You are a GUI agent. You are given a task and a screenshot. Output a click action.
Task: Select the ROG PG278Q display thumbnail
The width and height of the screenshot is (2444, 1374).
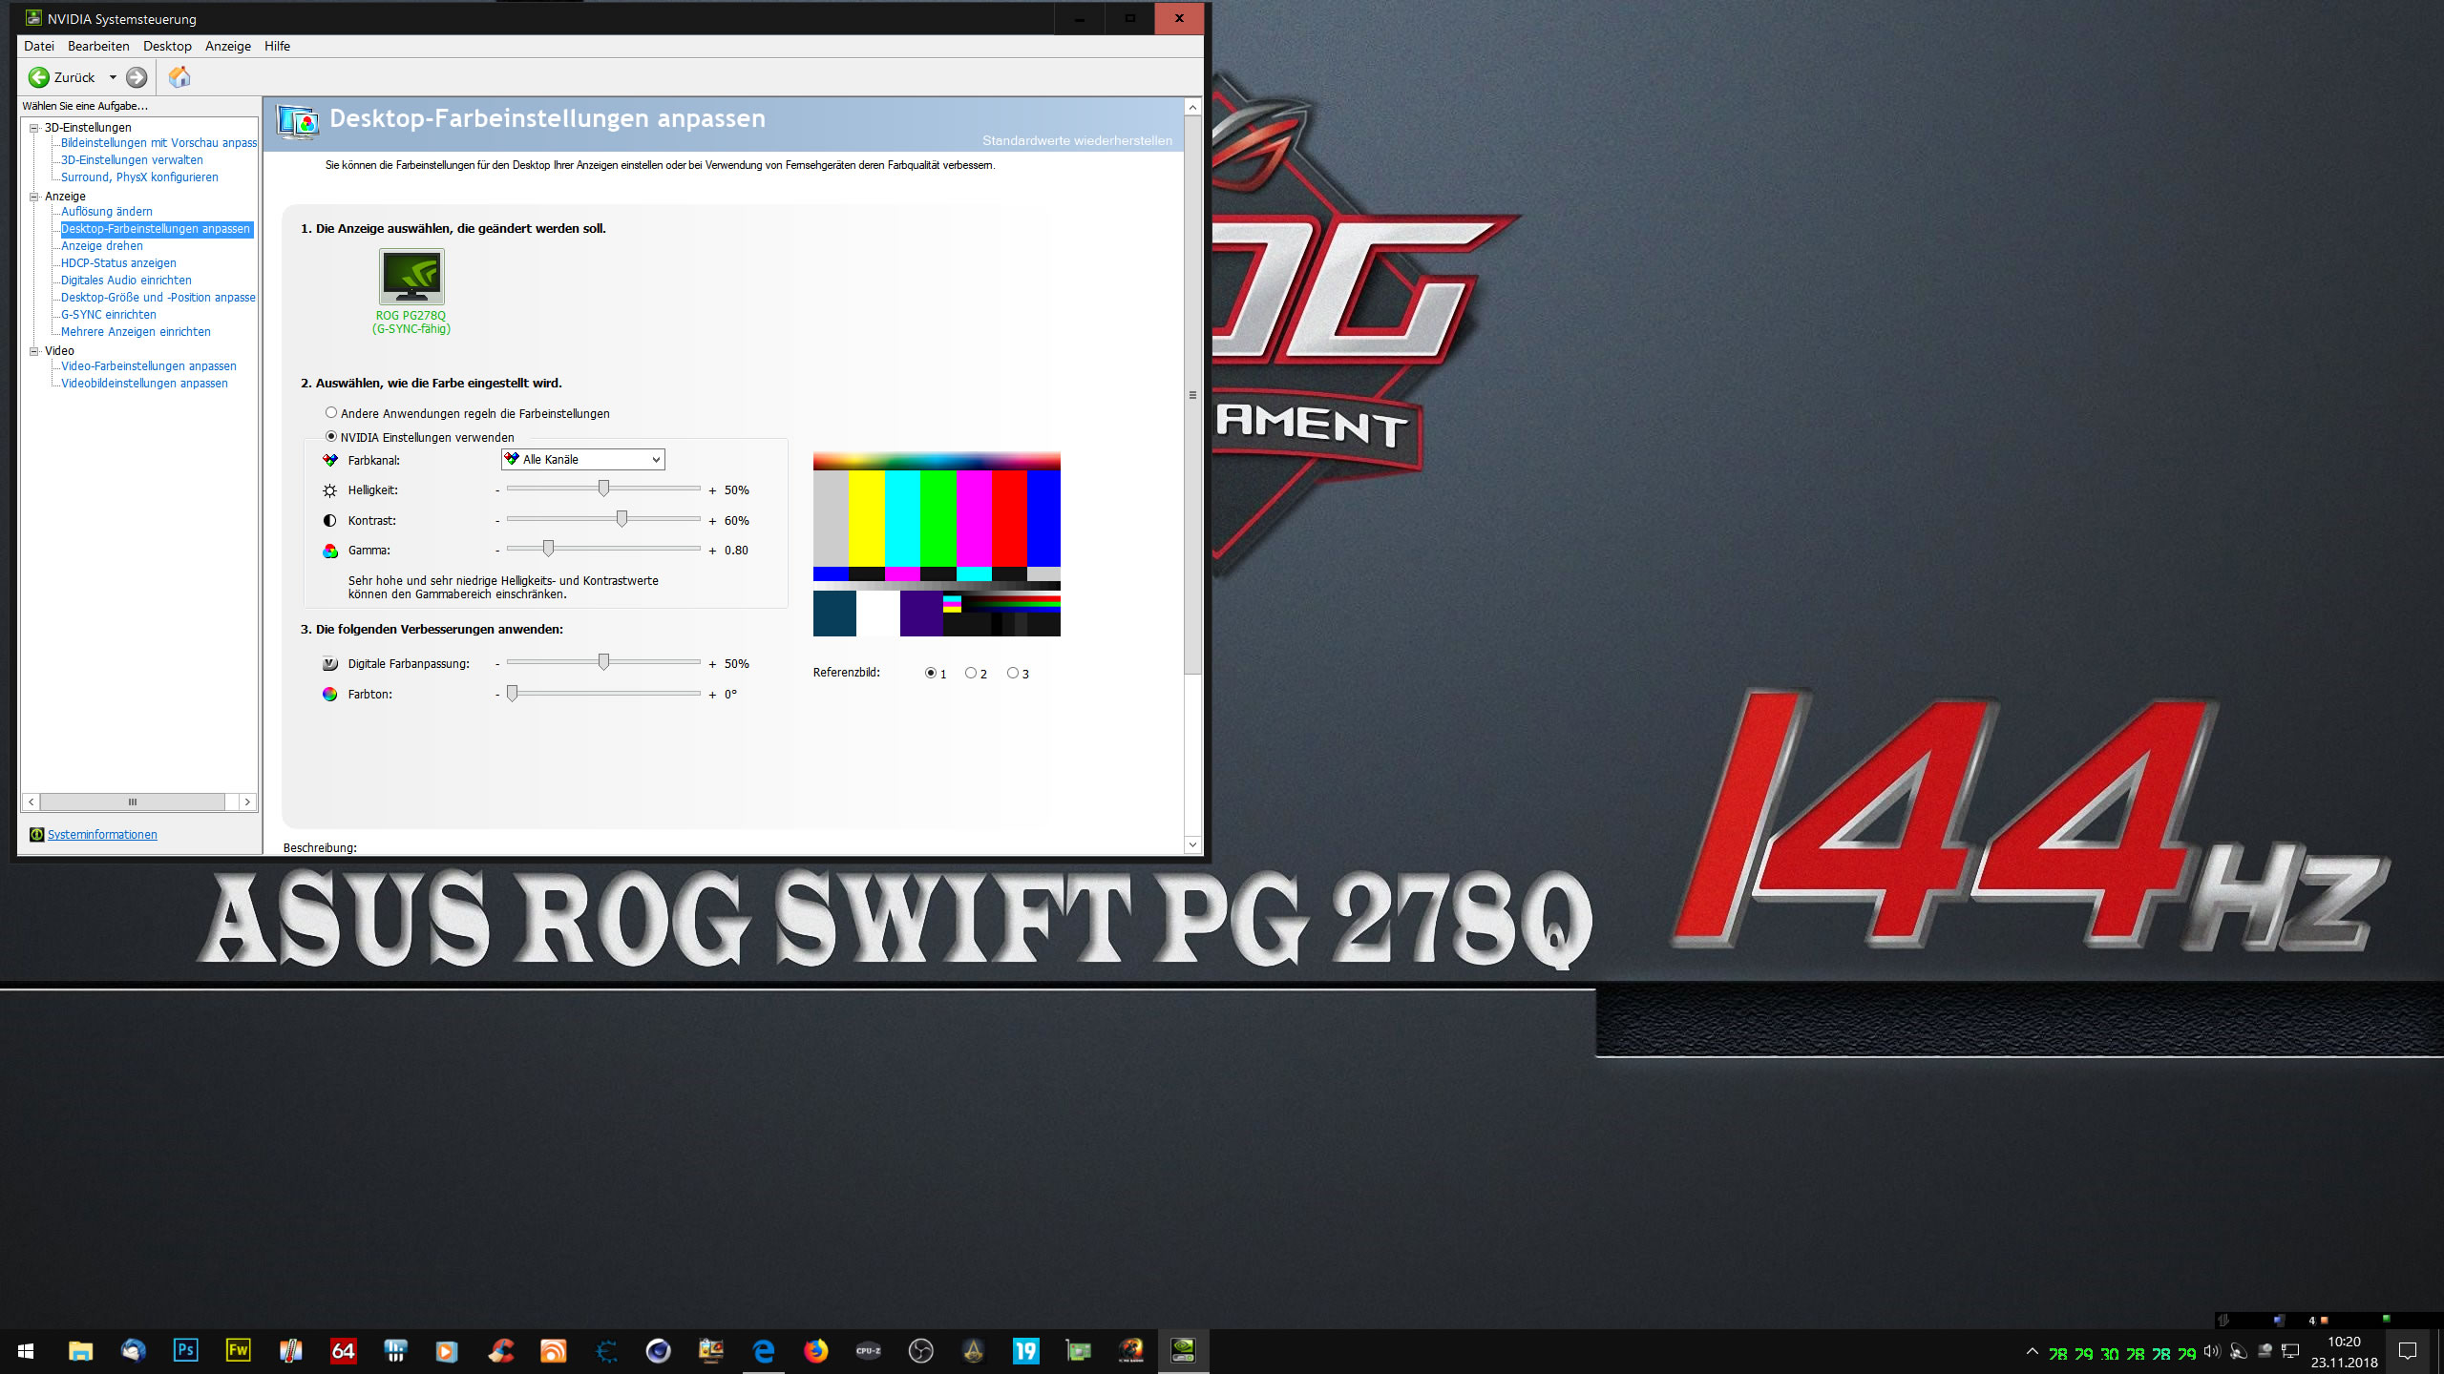click(x=411, y=277)
